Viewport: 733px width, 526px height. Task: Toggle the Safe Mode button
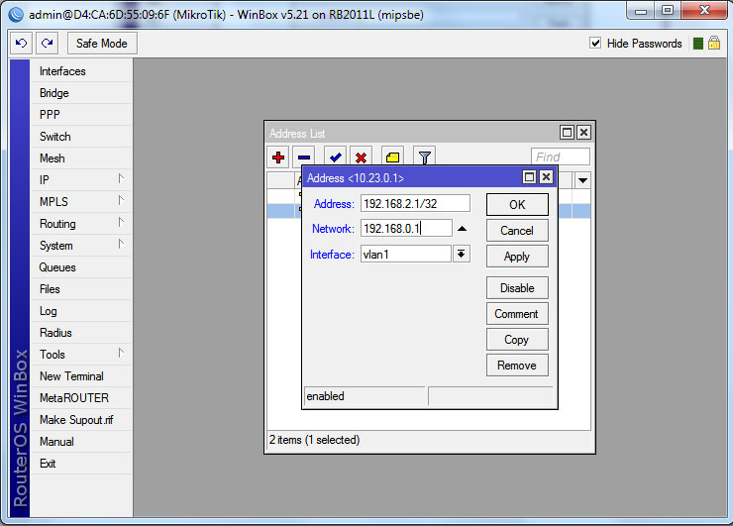(x=102, y=44)
